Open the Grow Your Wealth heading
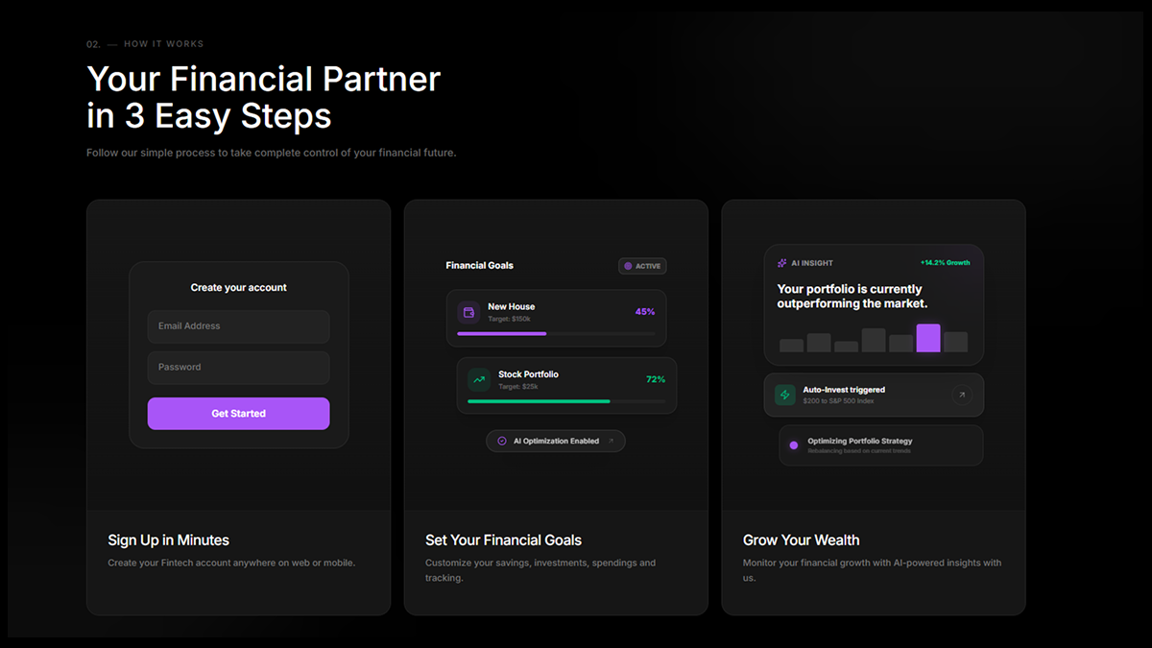The image size is (1152, 648). click(x=802, y=540)
